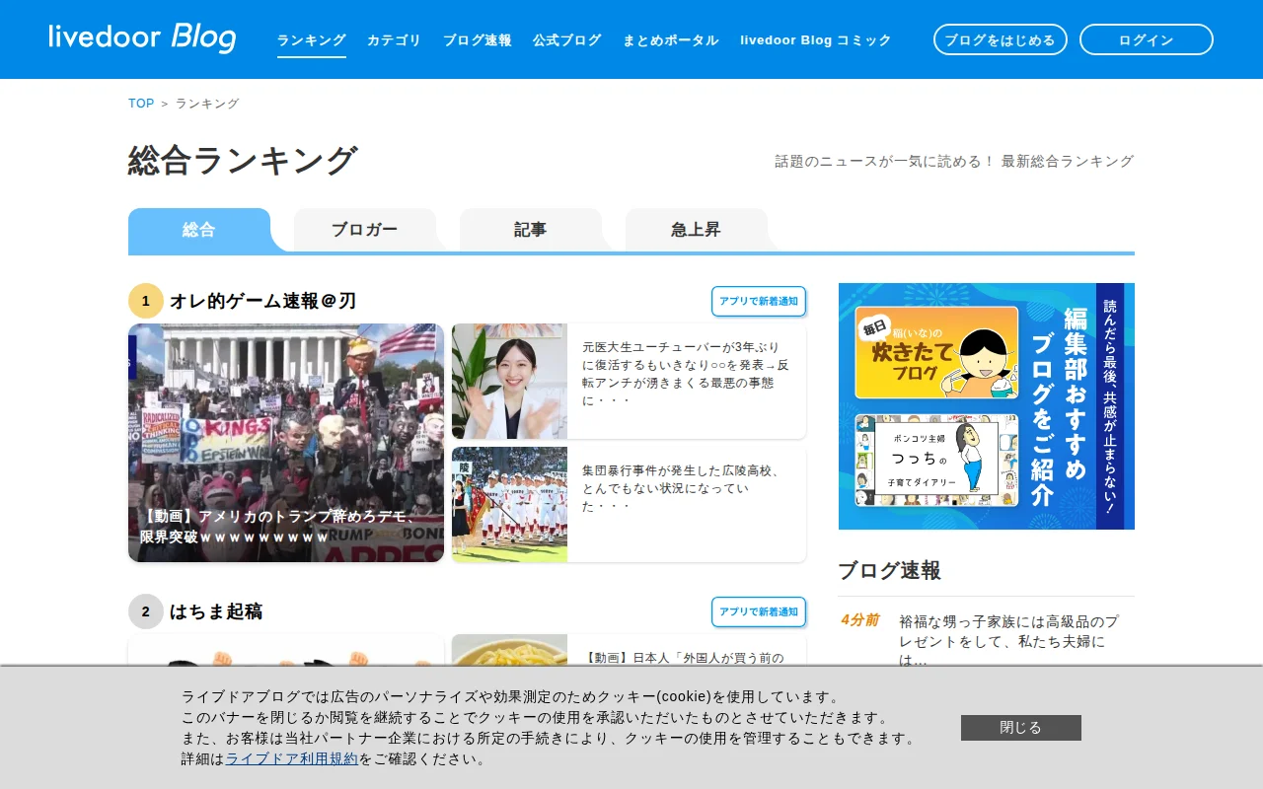Screen dimensions: 1263x789
Task: Click 編集部おすすめブログをご紹介 banner text
Action: pyautogui.click(x=1059, y=406)
